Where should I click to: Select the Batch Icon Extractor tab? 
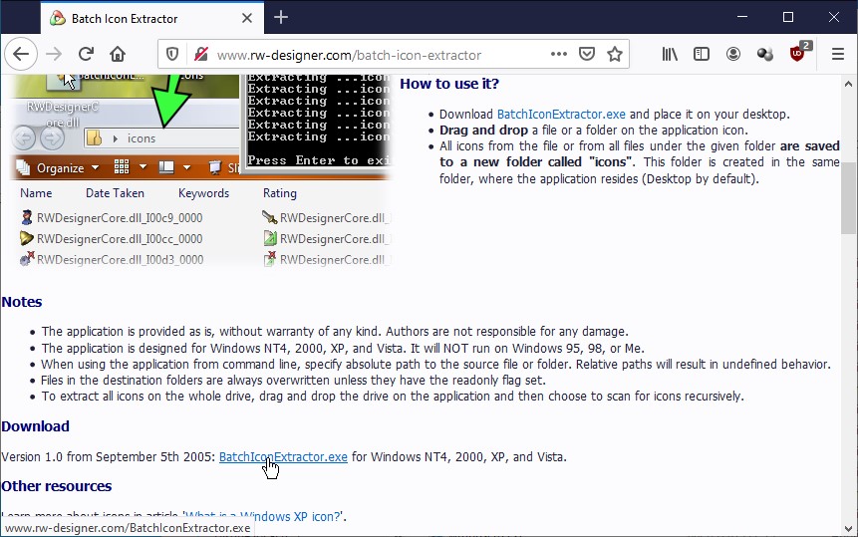[140, 18]
